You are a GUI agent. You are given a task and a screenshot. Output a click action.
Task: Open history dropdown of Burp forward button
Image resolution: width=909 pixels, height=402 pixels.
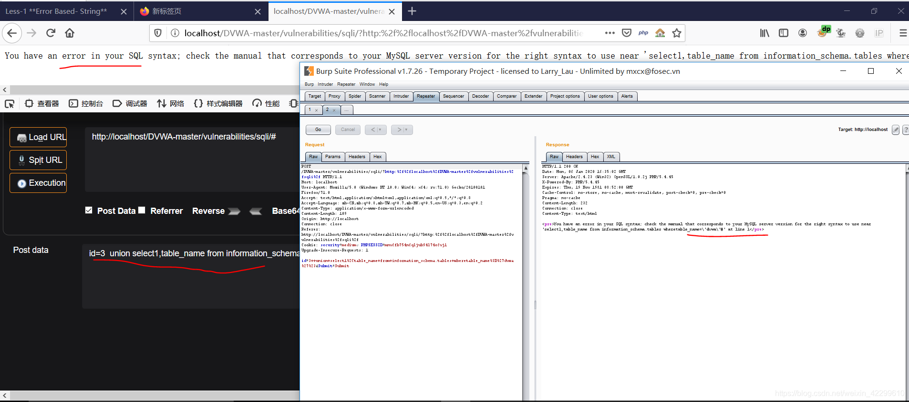(x=406, y=130)
